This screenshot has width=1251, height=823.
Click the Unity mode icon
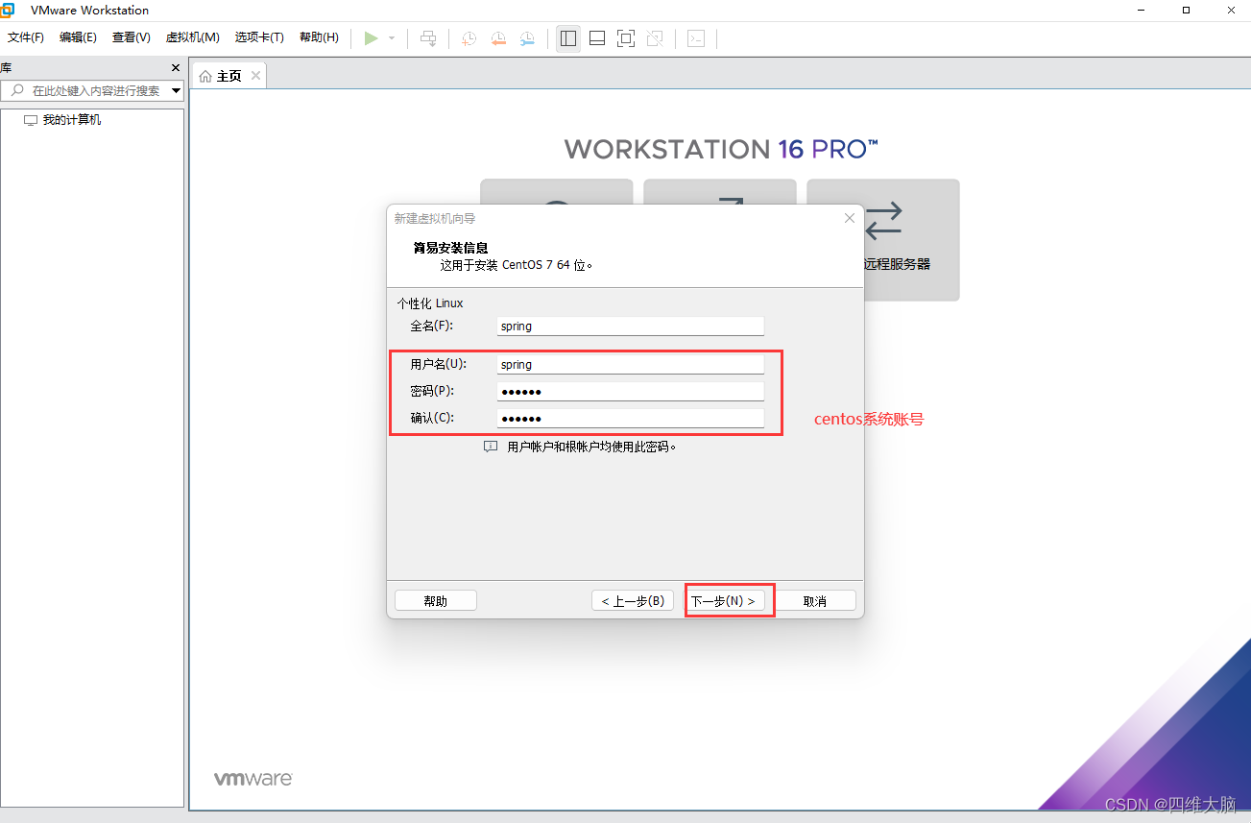(655, 38)
